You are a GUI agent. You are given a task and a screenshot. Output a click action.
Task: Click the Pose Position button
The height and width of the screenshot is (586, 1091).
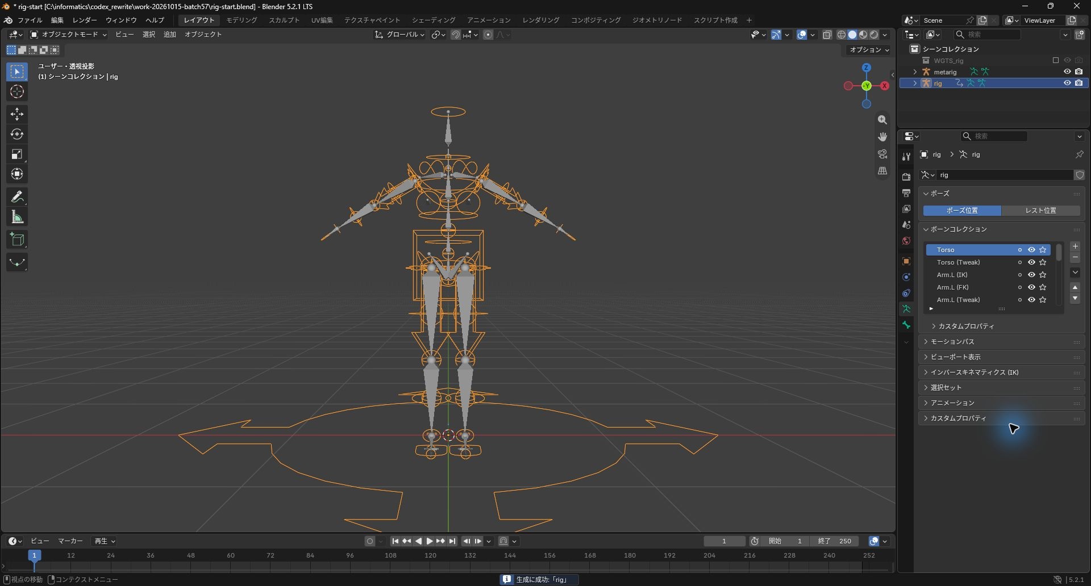tap(962, 211)
